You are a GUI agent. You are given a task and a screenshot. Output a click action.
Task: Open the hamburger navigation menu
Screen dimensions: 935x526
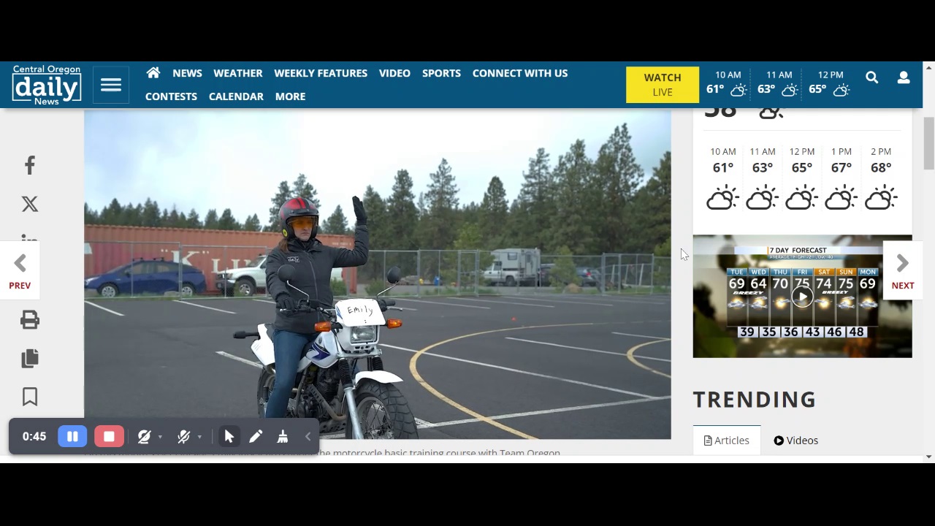coord(111,85)
